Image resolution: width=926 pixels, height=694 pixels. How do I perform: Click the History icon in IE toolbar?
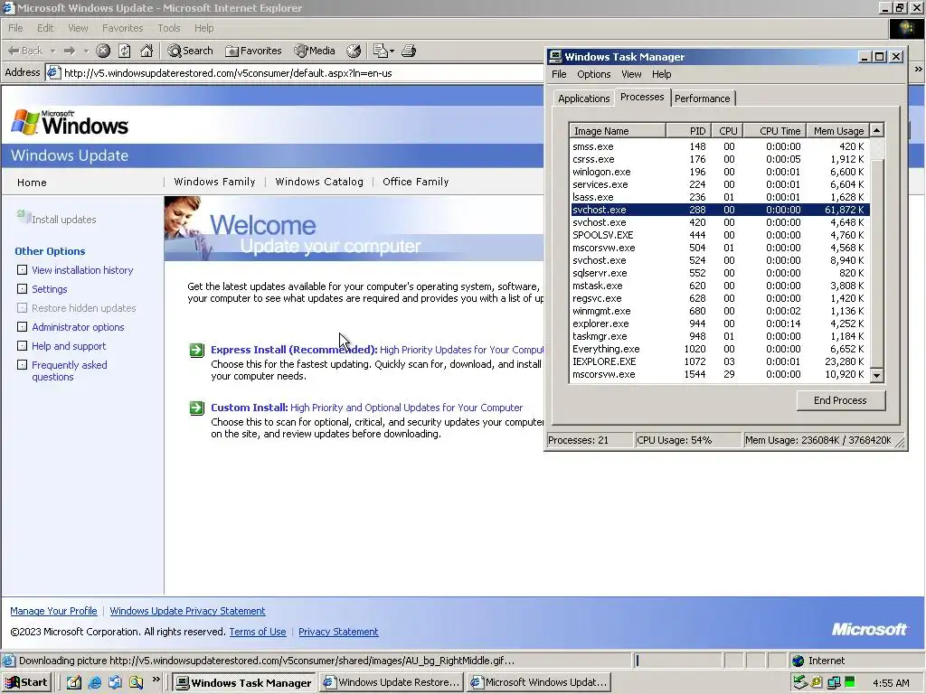pyautogui.click(x=354, y=51)
